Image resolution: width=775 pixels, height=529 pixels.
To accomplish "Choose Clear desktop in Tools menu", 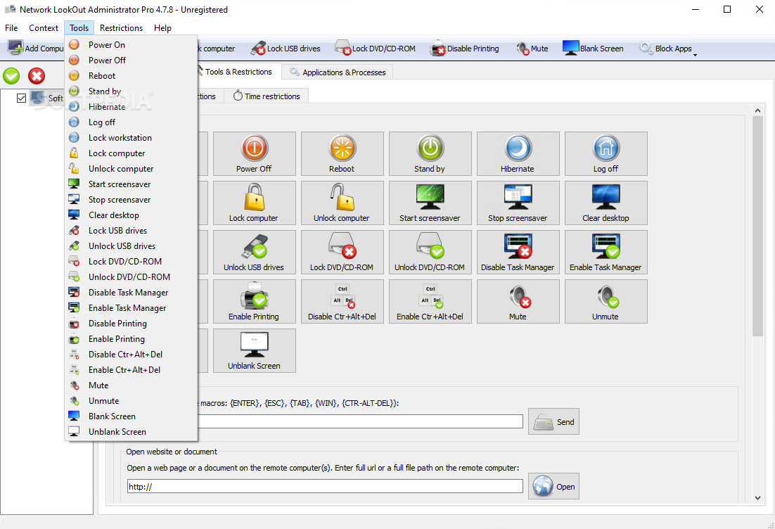I will [x=131, y=215].
